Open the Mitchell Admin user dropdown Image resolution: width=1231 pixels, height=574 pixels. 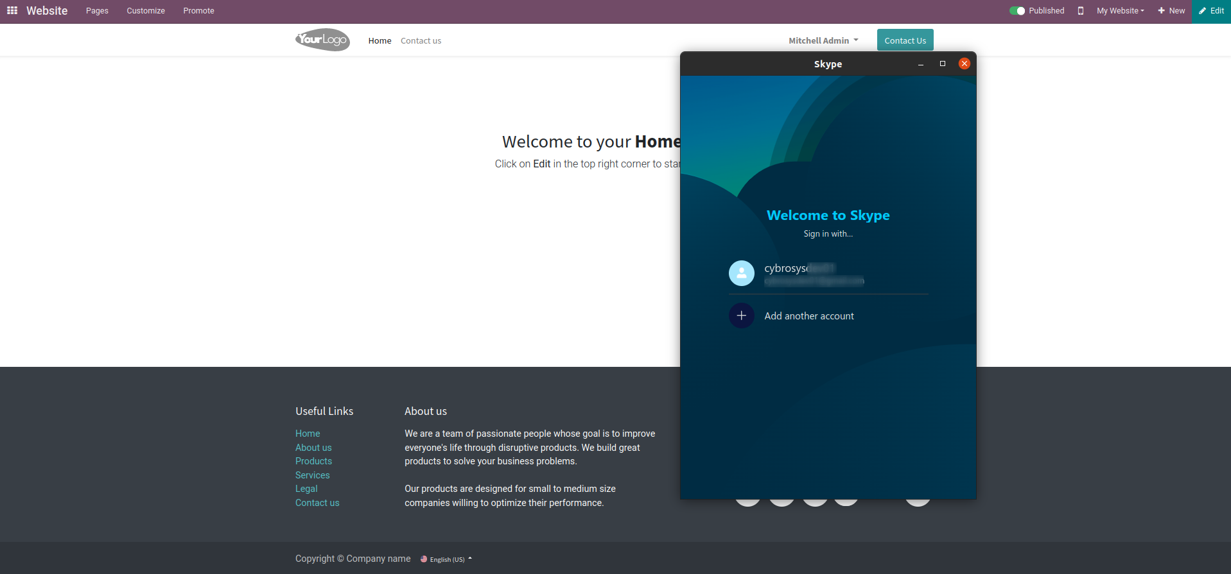(x=823, y=40)
